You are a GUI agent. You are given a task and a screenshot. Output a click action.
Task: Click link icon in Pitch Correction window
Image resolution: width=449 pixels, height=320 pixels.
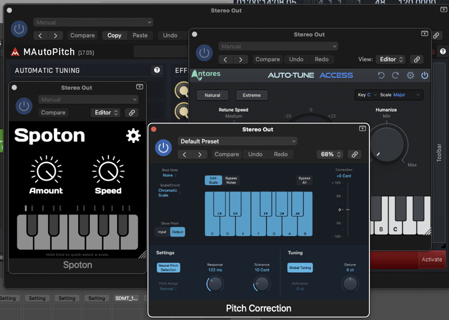(x=355, y=155)
